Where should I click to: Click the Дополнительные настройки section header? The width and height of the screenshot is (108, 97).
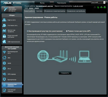point(12,48)
